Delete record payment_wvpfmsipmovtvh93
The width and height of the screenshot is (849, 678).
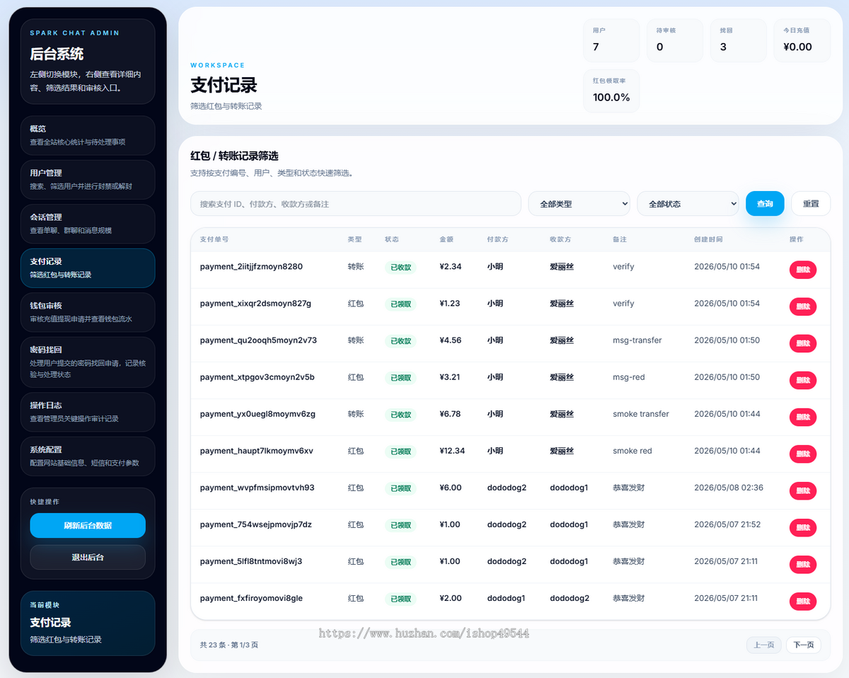(x=803, y=490)
